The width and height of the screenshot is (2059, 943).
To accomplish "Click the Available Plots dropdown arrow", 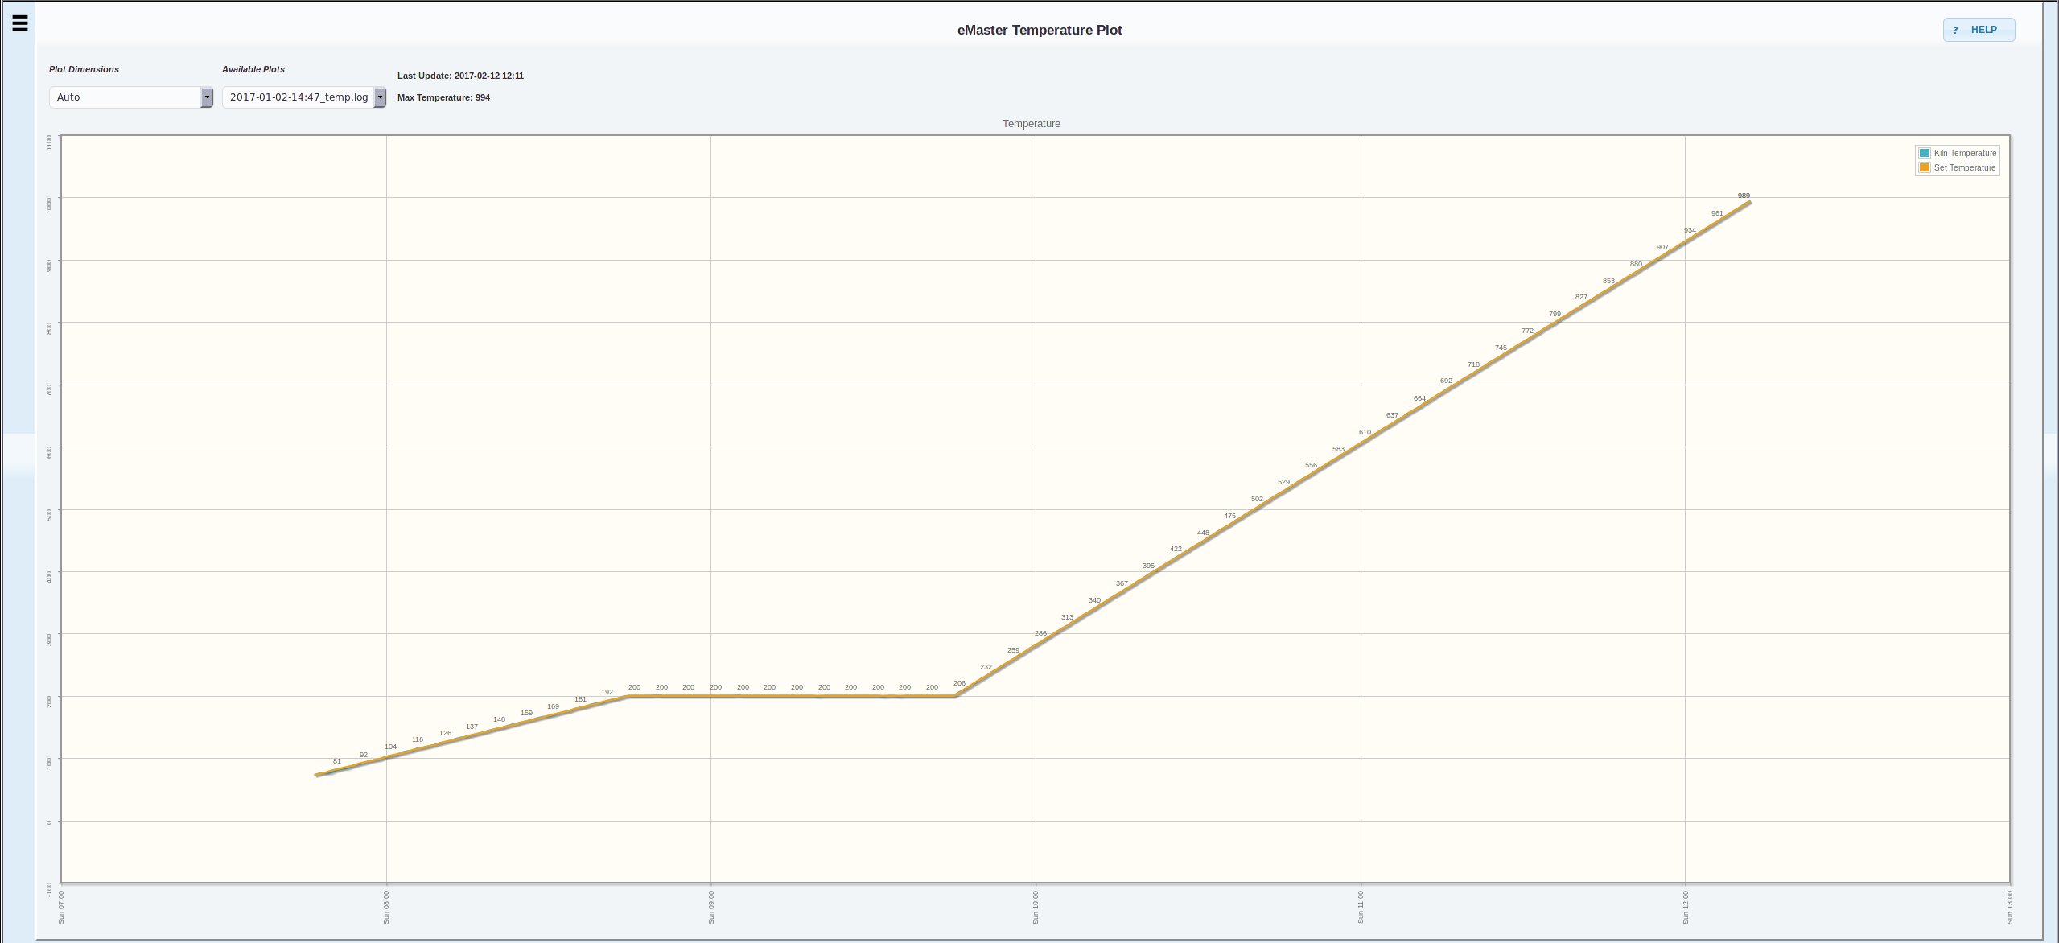I will click(380, 97).
